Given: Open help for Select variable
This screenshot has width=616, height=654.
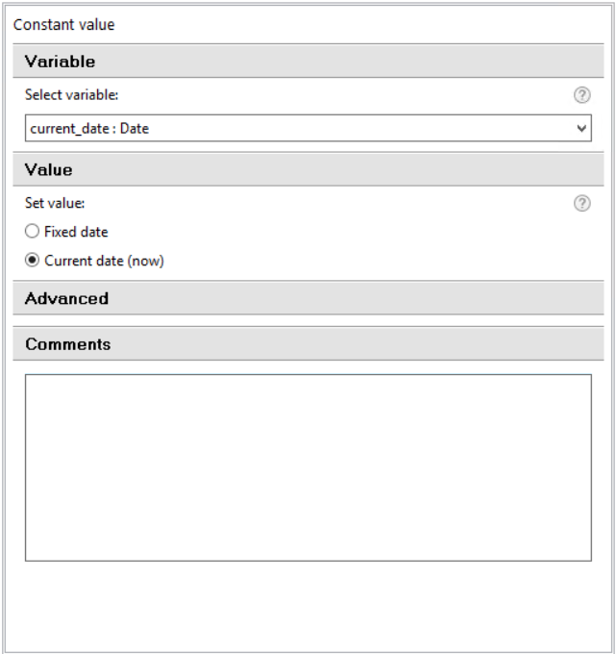Looking at the screenshot, I should [581, 95].
